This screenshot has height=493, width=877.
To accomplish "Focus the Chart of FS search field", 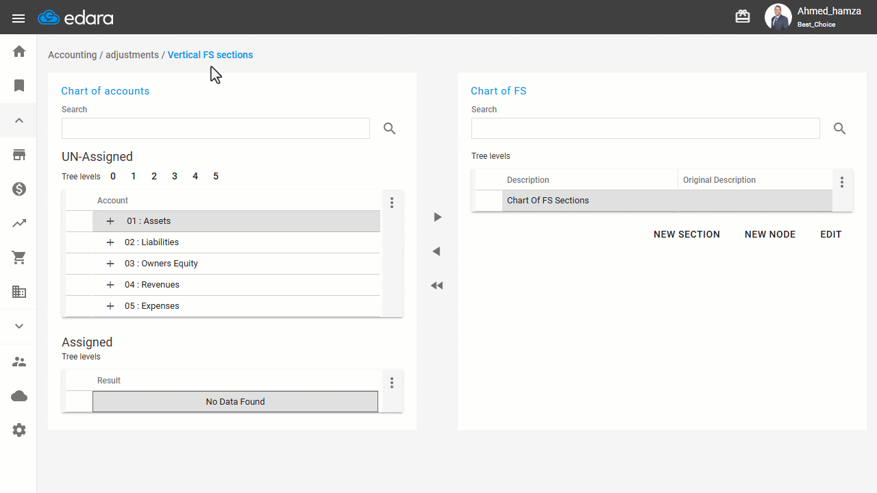I will pyautogui.click(x=645, y=128).
